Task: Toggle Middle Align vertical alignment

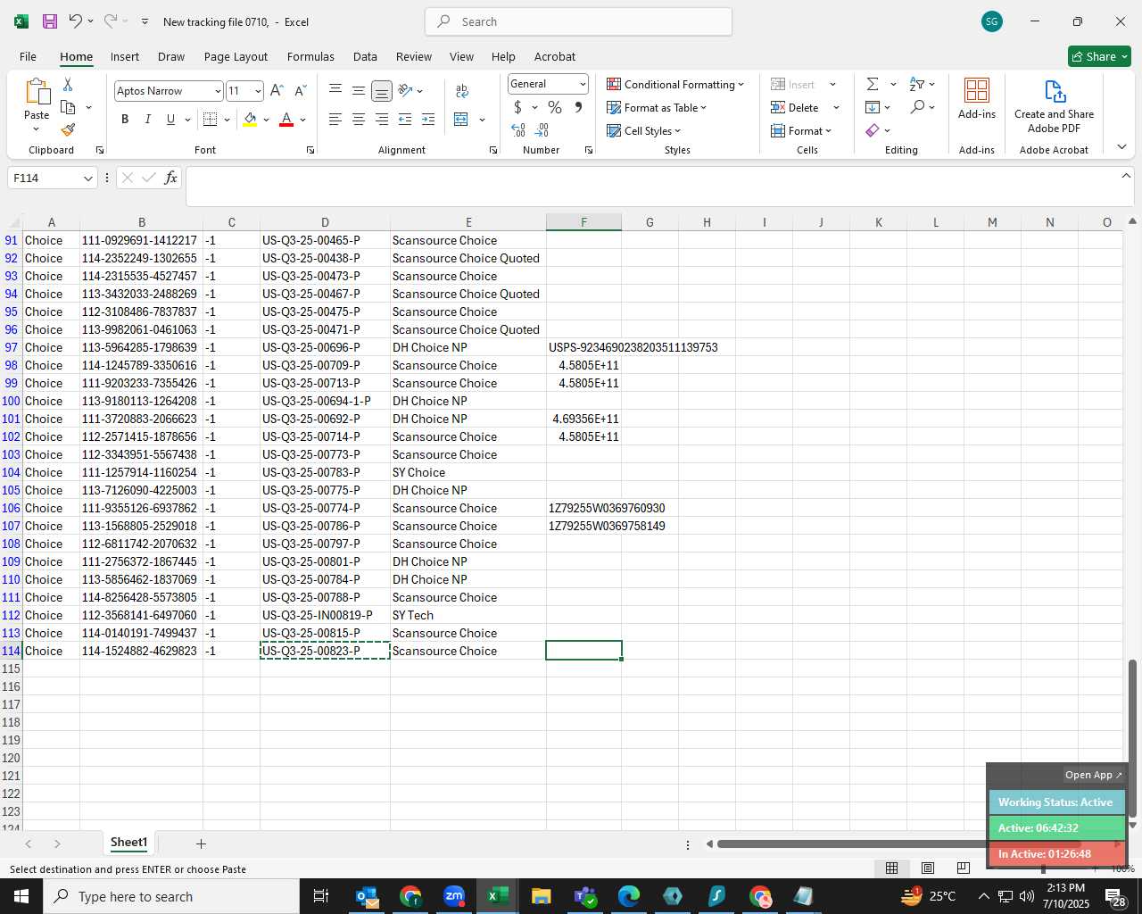Action: (x=359, y=90)
